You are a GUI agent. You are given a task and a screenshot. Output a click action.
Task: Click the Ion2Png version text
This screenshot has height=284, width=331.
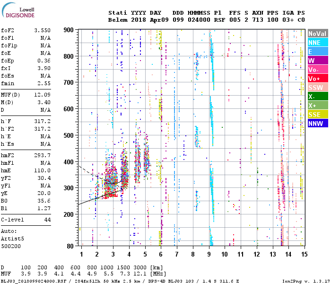point(306,281)
